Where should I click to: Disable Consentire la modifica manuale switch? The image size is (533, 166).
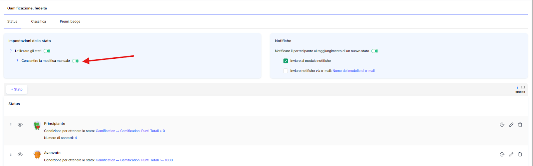pos(76,61)
